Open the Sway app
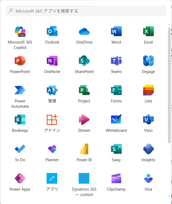 (116, 149)
